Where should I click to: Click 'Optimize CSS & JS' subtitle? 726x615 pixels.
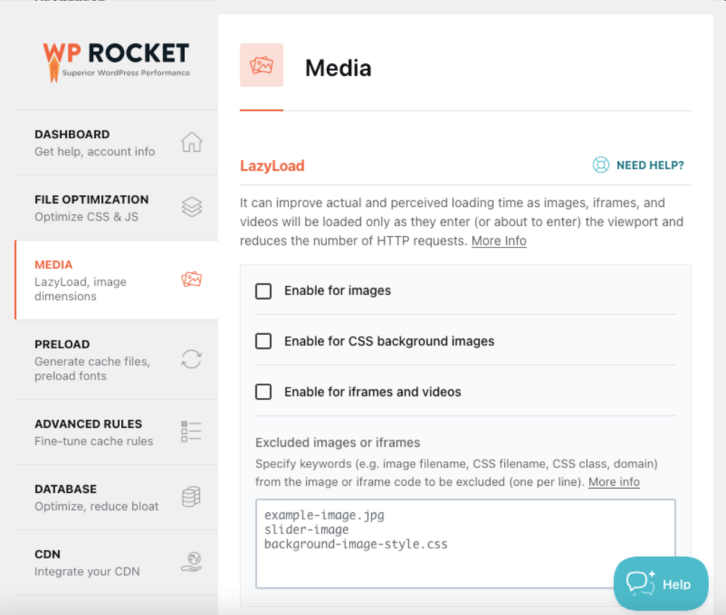[x=86, y=217]
